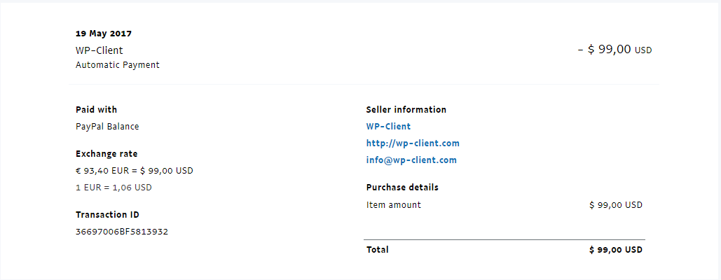Select the 1 EUR = 1,06 USD rate
721x280 pixels.
pyautogui.click(x=114, y=188)
